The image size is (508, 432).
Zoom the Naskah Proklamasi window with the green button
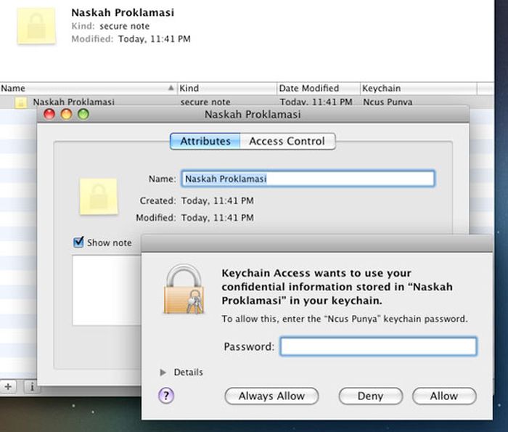[x=83, y=114]
